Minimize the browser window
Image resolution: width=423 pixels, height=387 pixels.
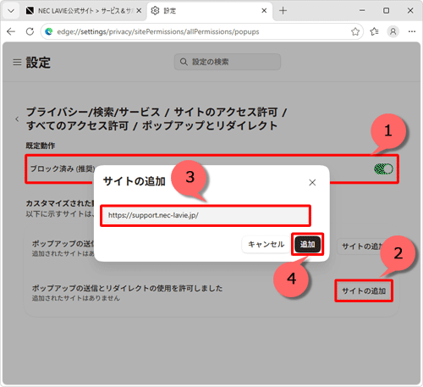coord(362,11)
